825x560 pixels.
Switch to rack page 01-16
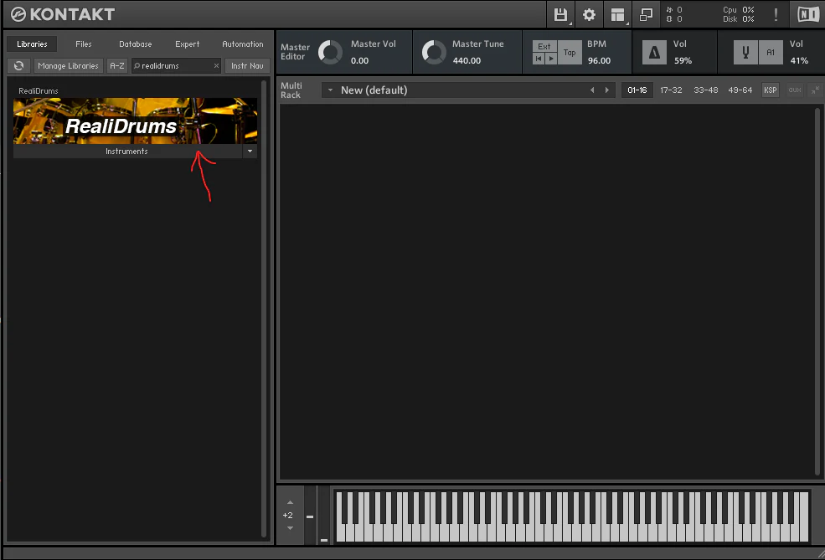pos(637,90)
